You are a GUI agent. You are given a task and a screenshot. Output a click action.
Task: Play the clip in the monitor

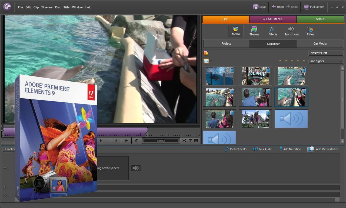101,140
